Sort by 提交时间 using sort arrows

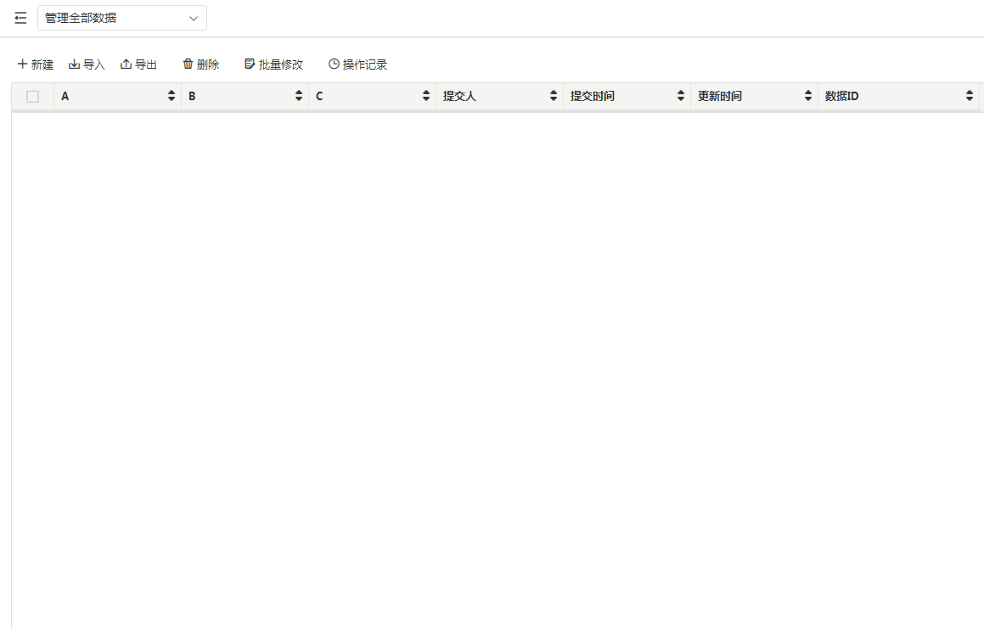[681, 97]
